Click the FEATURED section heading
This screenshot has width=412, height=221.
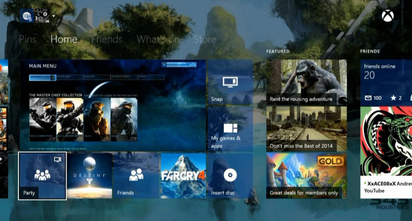[x=278, y=51]
